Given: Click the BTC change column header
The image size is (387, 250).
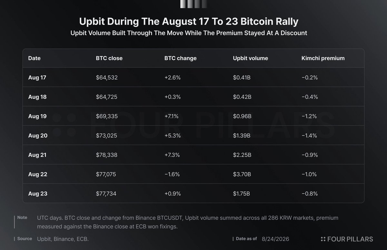Looking at the screenshot, I should (x=180, y=58).
